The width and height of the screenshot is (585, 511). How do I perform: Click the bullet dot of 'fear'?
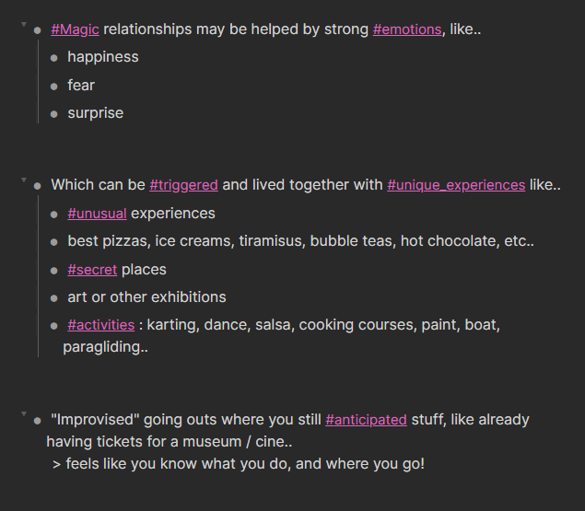coord(54,87)
